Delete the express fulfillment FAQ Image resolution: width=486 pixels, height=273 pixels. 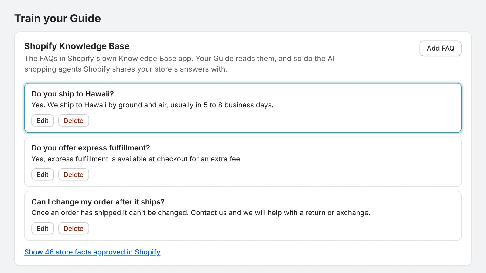click(x=74, y=174)
